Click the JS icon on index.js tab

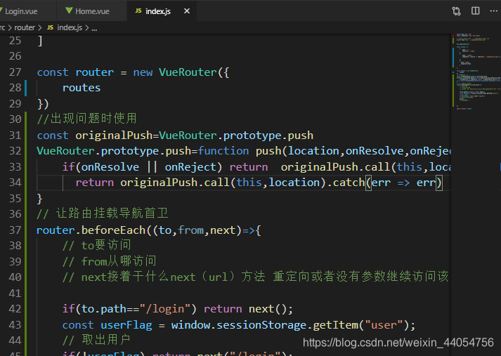[138, 11]
